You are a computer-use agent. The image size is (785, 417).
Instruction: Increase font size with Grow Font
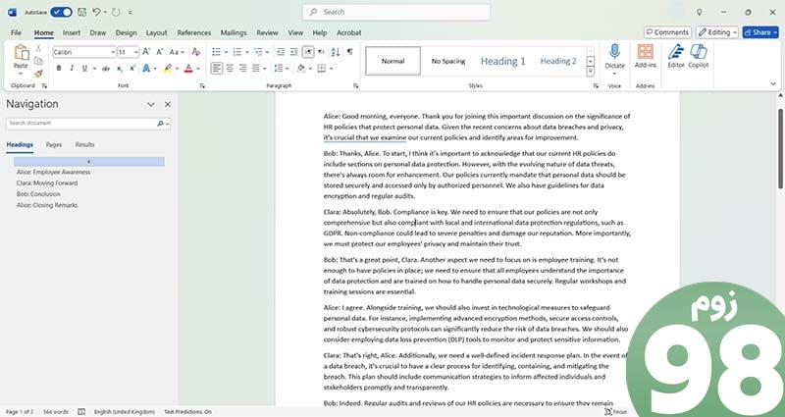pos(146,52)
